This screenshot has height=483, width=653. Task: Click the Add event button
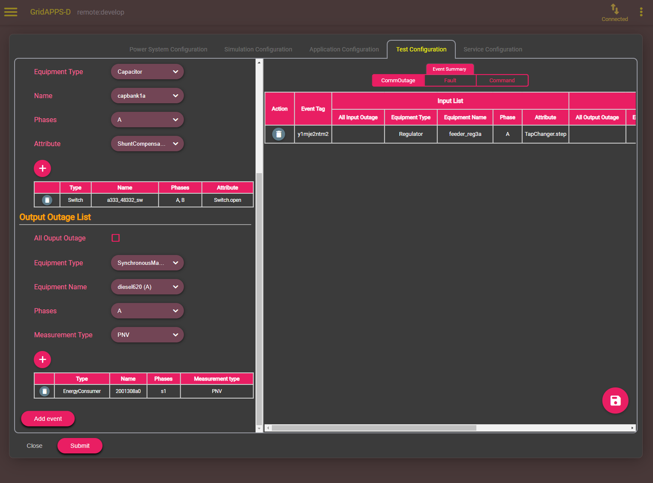(x=48, y=419)
